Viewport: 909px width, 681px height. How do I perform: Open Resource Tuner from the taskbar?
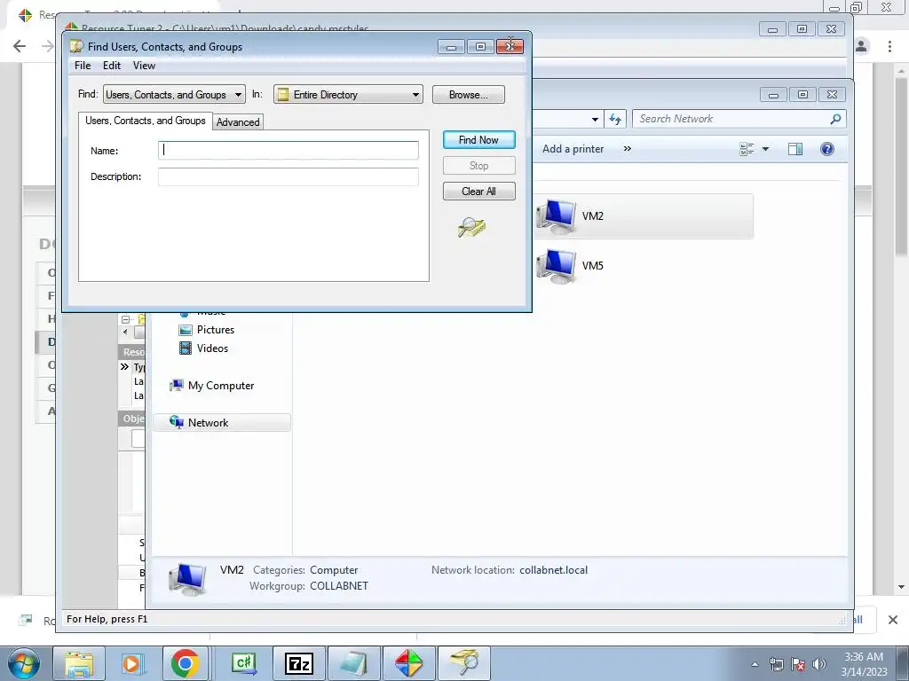pyautogui.click(x=408, y=663)
